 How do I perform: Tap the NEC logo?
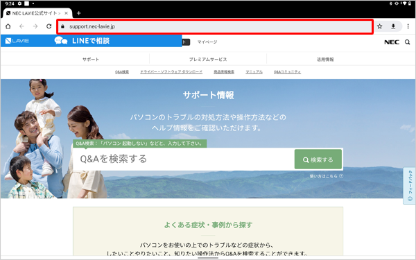(x=392, y=42)
